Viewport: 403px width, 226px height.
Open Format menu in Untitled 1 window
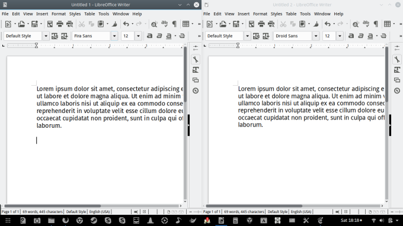tap(59, 14)
